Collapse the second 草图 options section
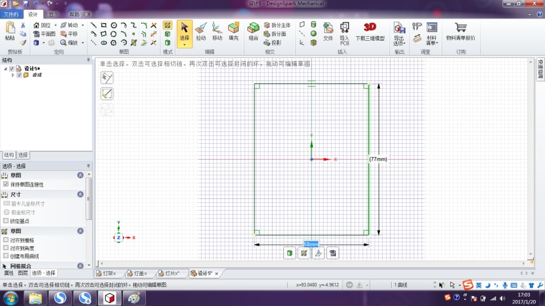The image size is (545, 306). (80, 231)
